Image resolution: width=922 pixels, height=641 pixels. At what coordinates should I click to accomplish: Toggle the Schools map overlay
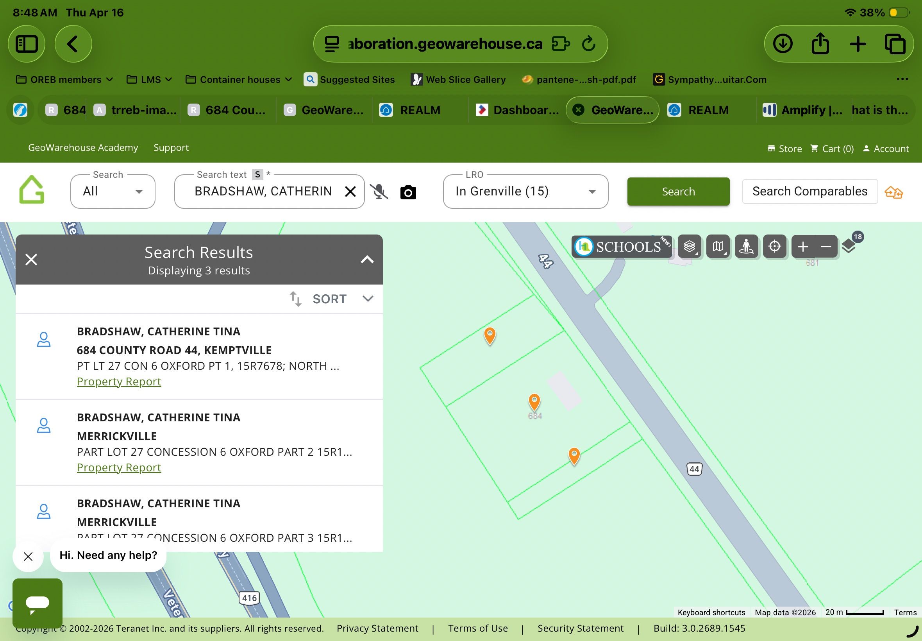621,246
